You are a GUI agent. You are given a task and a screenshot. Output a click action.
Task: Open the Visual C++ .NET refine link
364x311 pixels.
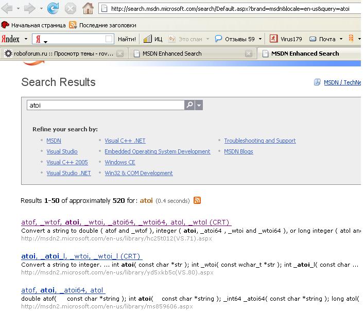(x=125, y=141)
